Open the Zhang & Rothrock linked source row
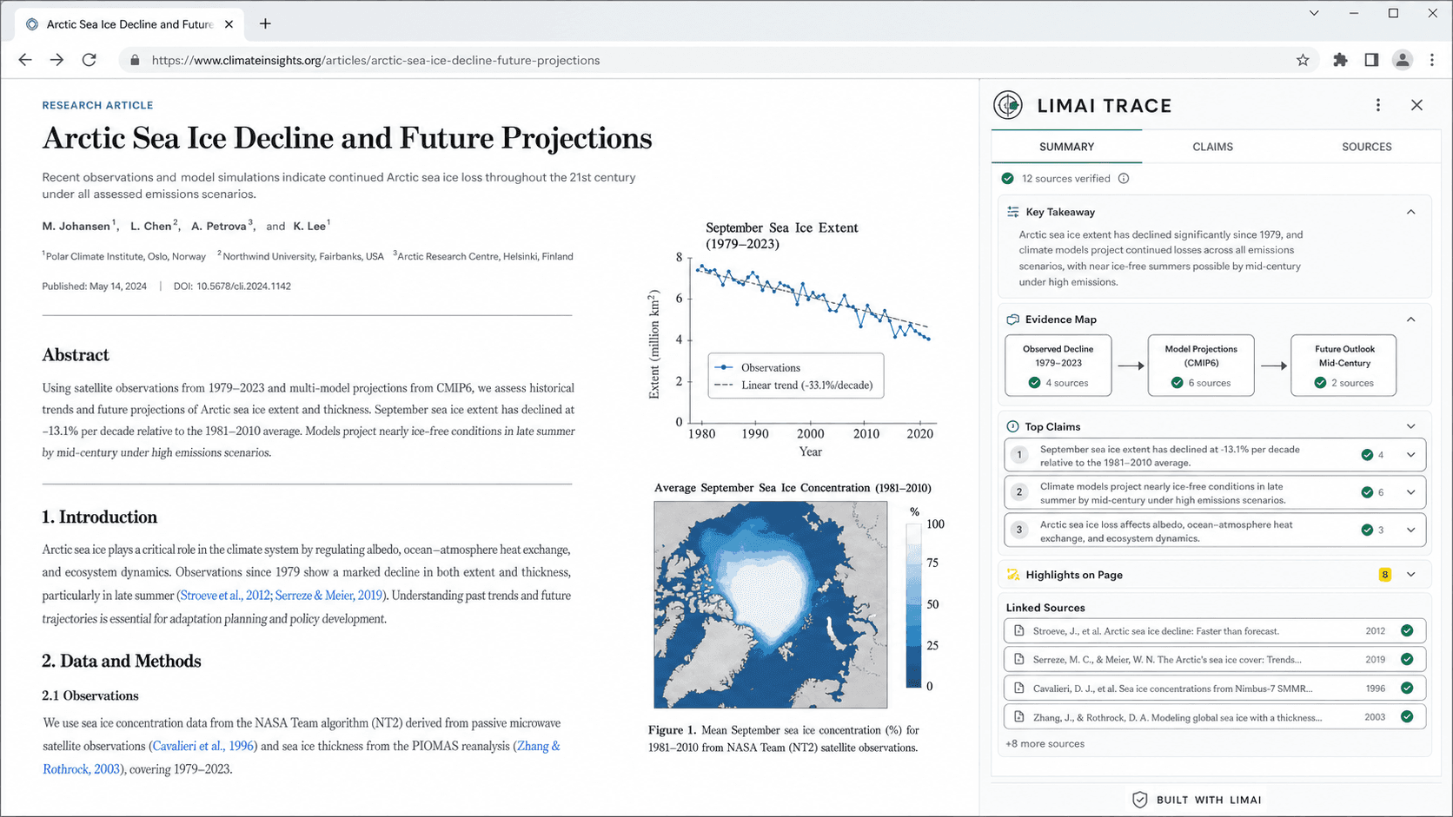Image resolution: width=1453 pixels, height=817 pixels. tap(1215, 717)
